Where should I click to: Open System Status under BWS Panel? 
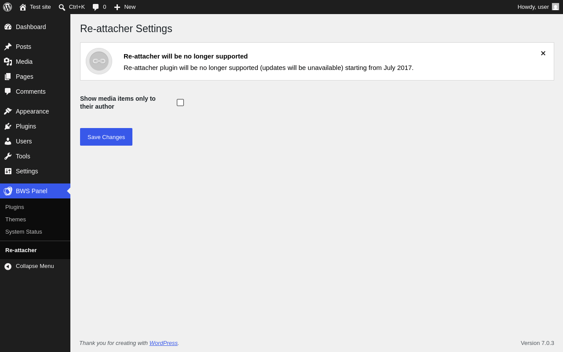click(24, 231)
